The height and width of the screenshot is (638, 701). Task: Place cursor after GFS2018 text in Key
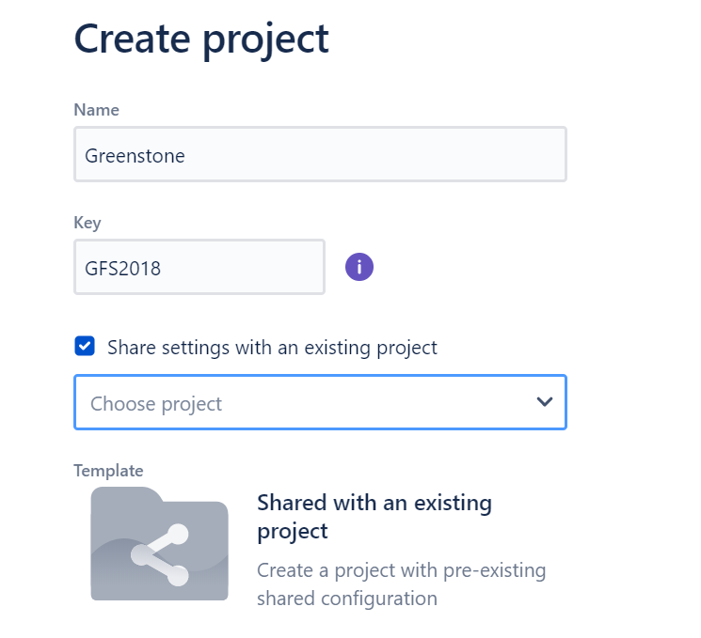pyautogui.click(x=162, y=269)
